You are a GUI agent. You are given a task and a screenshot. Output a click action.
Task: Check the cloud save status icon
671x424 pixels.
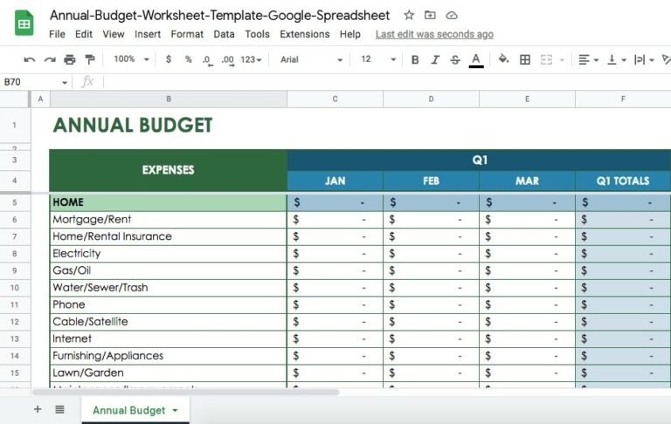click(x=452, y=16)
